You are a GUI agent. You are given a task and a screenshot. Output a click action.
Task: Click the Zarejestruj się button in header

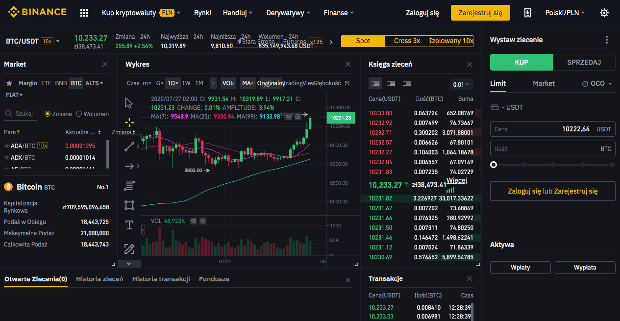pos(480,13)
